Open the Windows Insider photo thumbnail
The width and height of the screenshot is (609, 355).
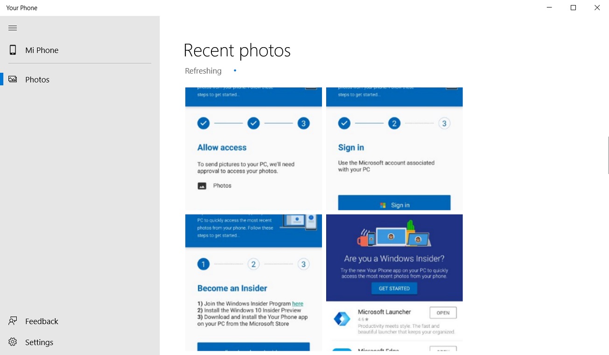coord(394,283)
